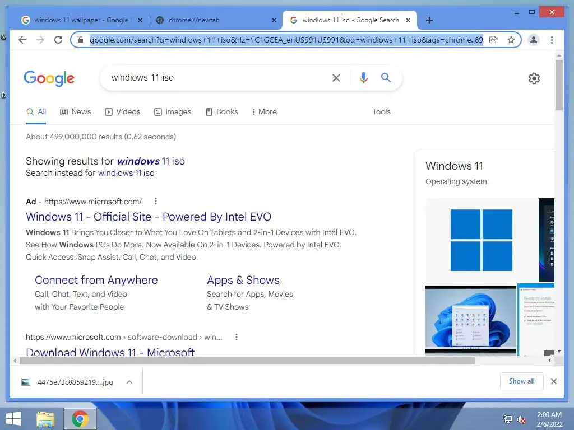Click the Chrome taskbar icon
The image size is (574, 430).
tap(80, 419)
